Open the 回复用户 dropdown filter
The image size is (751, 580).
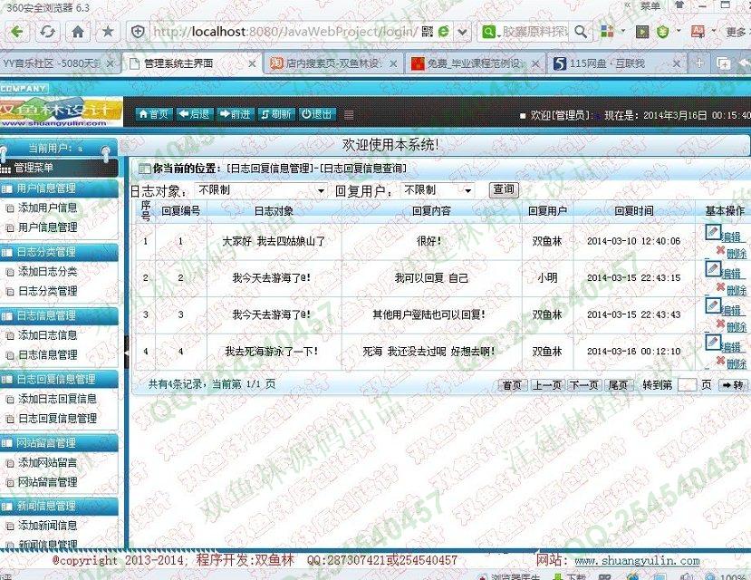point(438,190)
